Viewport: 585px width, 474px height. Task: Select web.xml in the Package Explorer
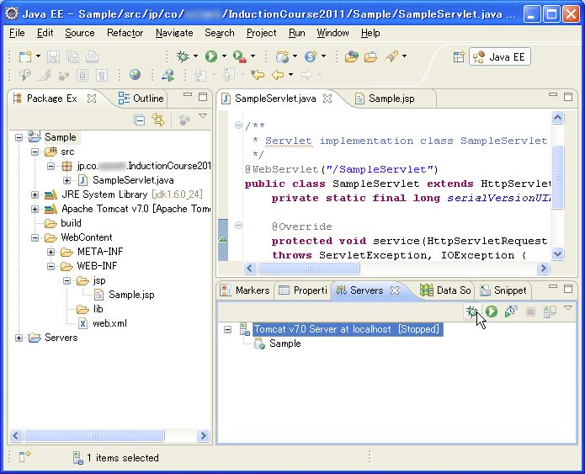(x=109, y=323)
